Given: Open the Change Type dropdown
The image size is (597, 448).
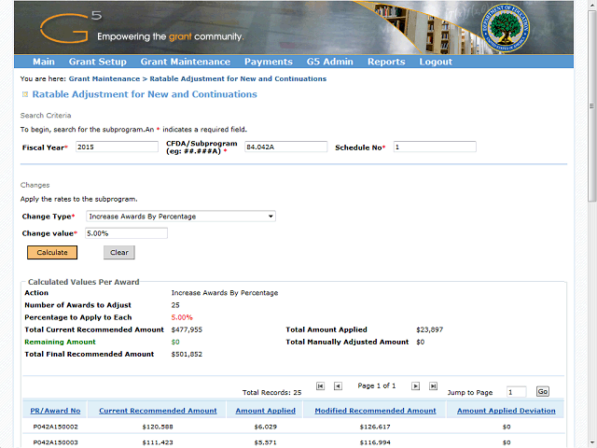Looking at the screenshot, I should 181,217.
